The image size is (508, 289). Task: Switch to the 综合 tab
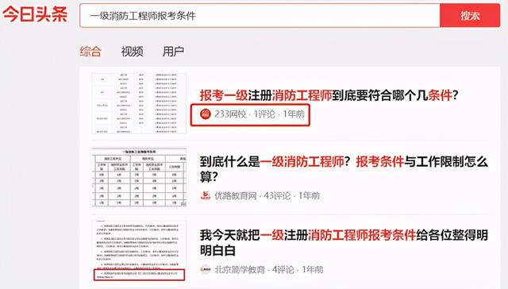(90, 51)
